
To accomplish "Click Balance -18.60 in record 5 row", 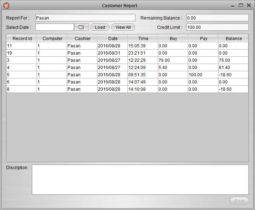I will (x=233, y=75).
